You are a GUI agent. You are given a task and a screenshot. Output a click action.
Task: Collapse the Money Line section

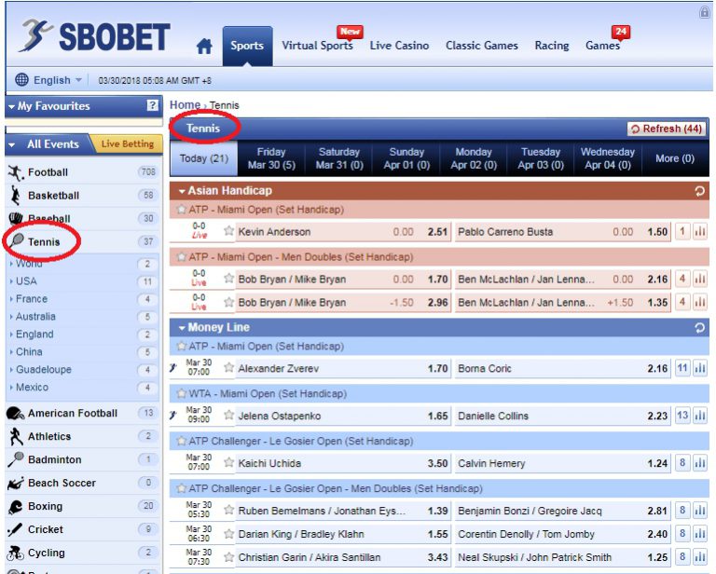(x=182, y=328)
